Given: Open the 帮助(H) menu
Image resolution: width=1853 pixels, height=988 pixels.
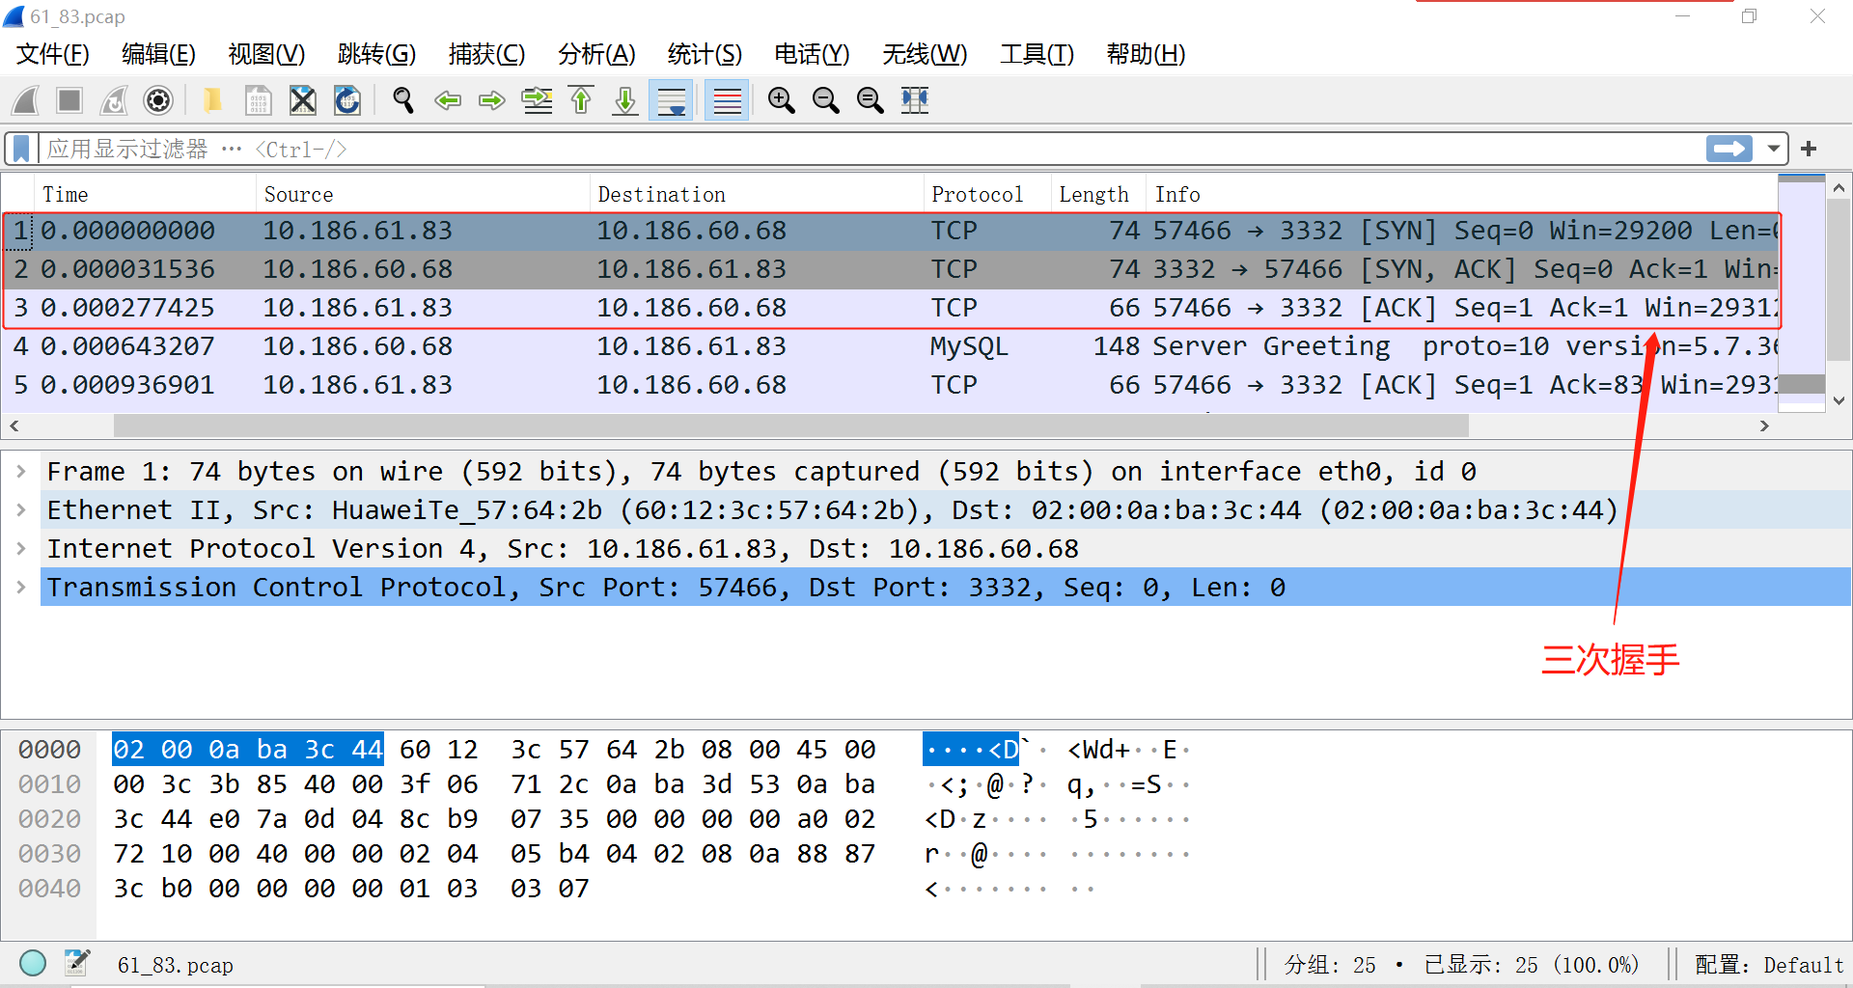Looking at the screenshot, I should pos(1146,54).
